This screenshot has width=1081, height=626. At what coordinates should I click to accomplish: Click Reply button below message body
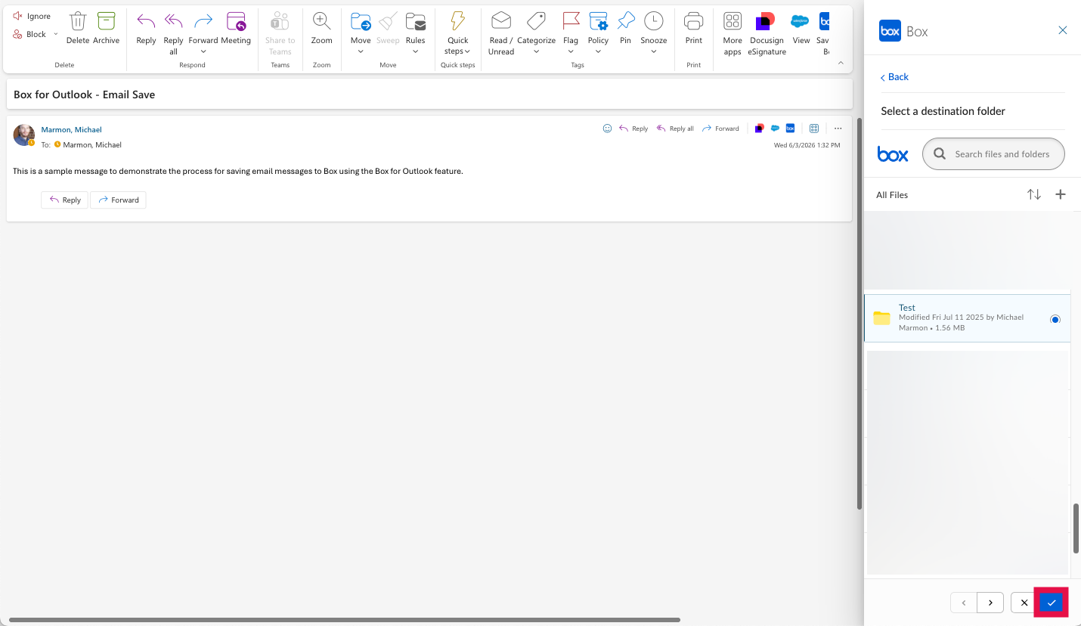(x=65, y=200)
